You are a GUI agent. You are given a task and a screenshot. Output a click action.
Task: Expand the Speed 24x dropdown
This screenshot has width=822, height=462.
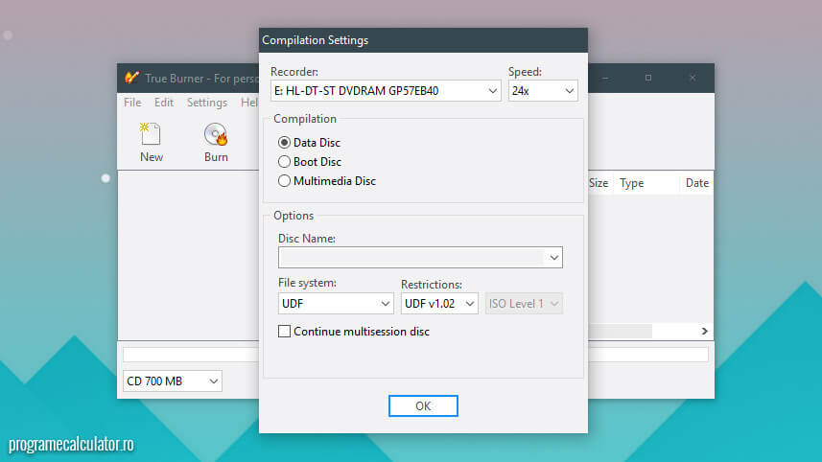tap(569, 91)
